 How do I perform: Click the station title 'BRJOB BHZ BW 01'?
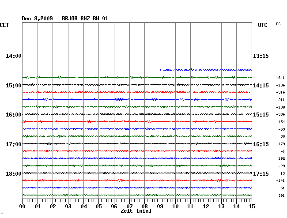85,19
